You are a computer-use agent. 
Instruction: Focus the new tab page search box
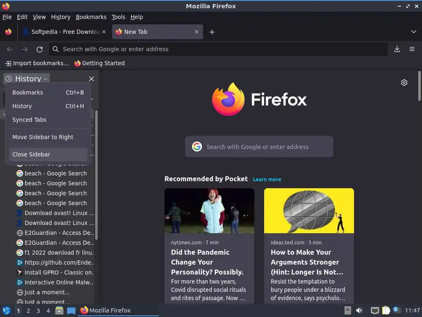pyautogui.click(x=259, y=147)
